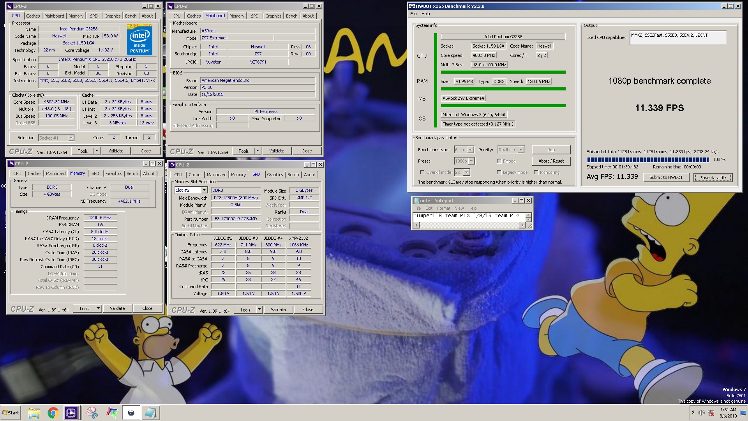The image size is (748, 421).
Task: Click the CPU-Z SPD window title icon
Action: [x=172, y=165]
